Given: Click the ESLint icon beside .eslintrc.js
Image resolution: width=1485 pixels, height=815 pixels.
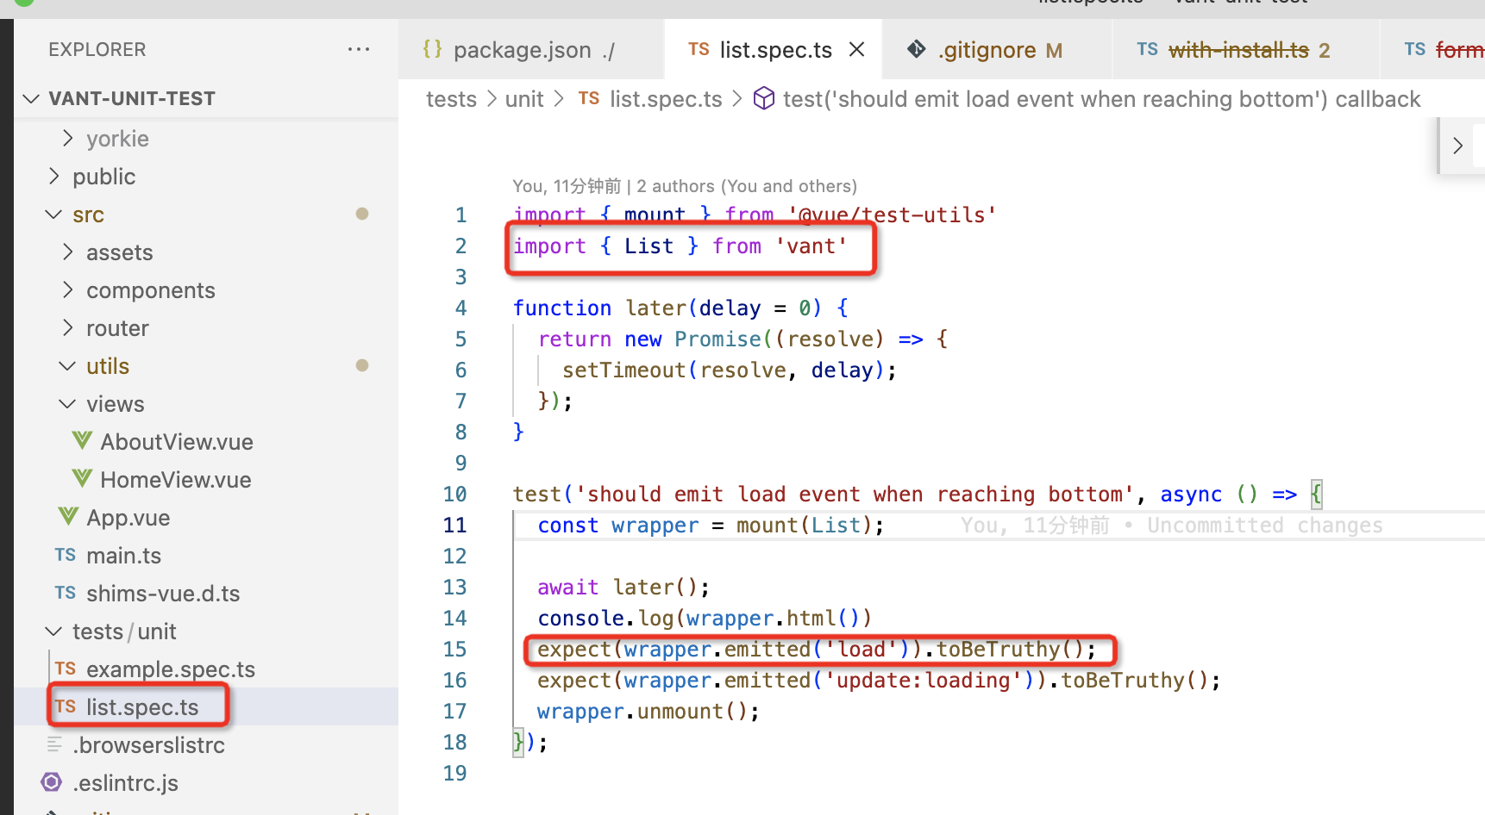Looking at the screenshot, I should click(51, 782).
